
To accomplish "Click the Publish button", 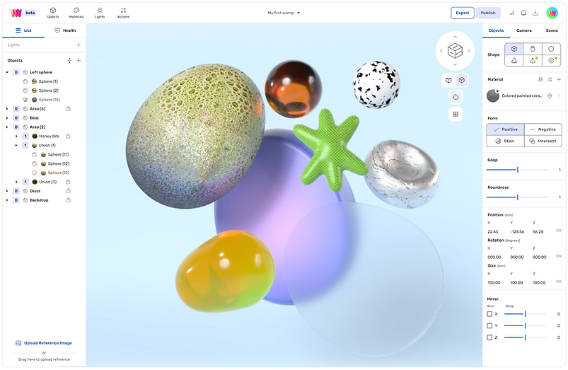I will coord(488,13).
